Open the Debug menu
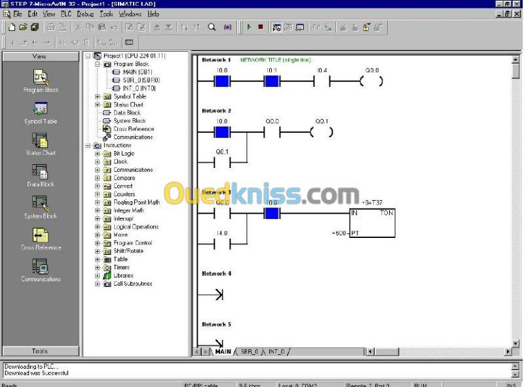Image resolution: width=524 pixels, height=387 pixels. [85, 14]
